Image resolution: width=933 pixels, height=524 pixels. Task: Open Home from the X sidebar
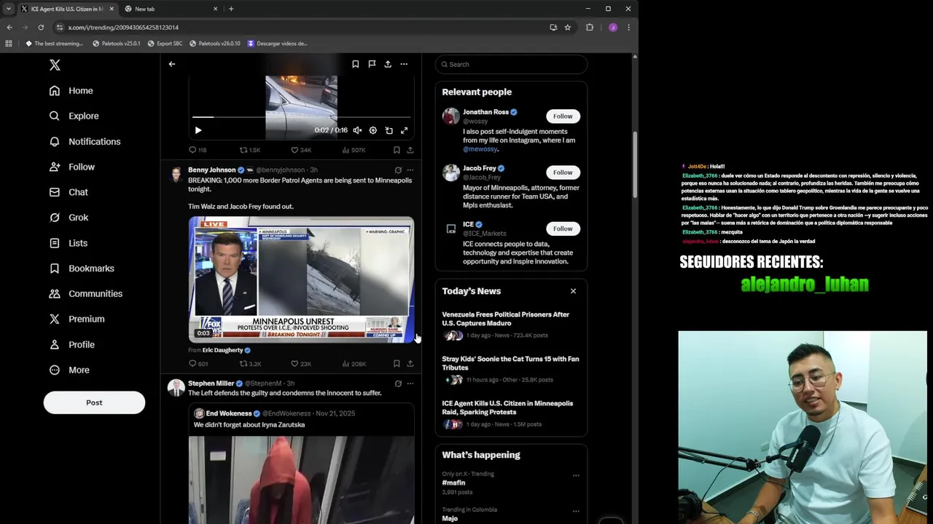click(x=71, y=90)
